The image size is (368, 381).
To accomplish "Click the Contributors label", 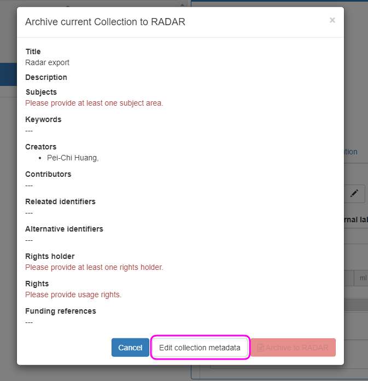I will pos(48,174).
